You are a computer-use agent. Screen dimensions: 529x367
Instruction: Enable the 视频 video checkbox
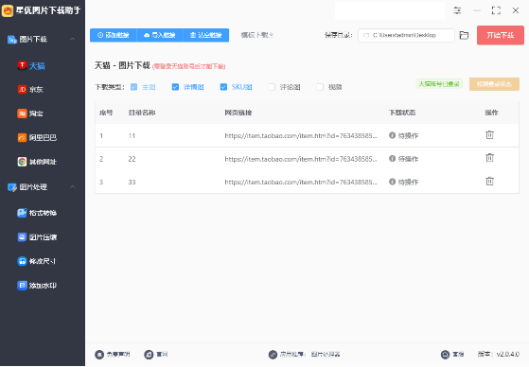[320, 87]
